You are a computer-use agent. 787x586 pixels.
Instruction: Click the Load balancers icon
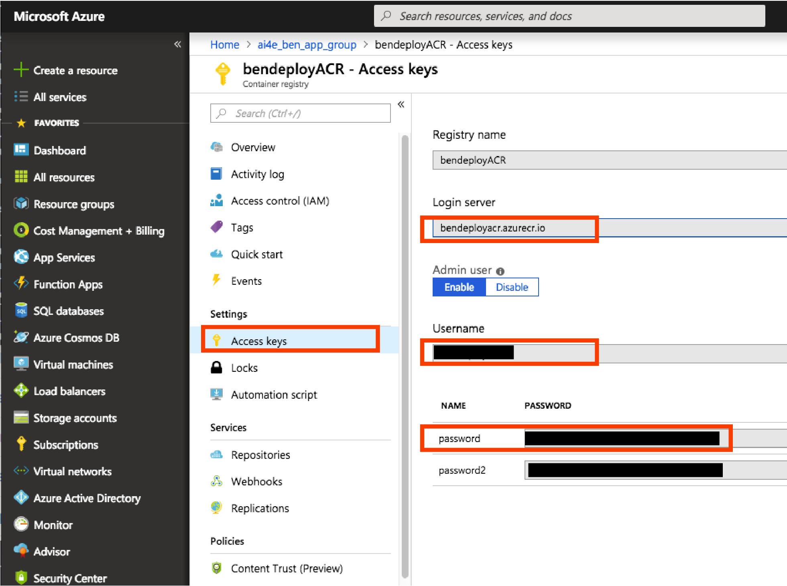pyautogui.click(x=21, y=391)
